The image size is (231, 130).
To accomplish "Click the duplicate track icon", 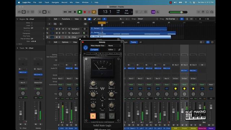I will 55,24.
